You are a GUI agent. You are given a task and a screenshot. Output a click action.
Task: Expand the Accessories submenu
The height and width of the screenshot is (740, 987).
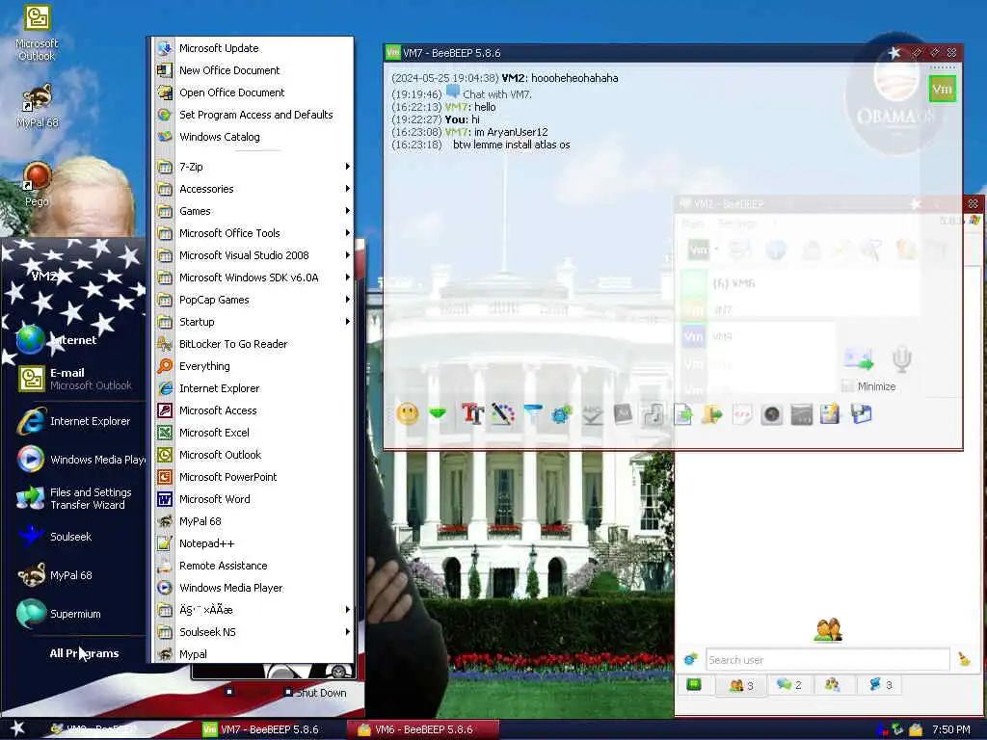coord(253,189)
